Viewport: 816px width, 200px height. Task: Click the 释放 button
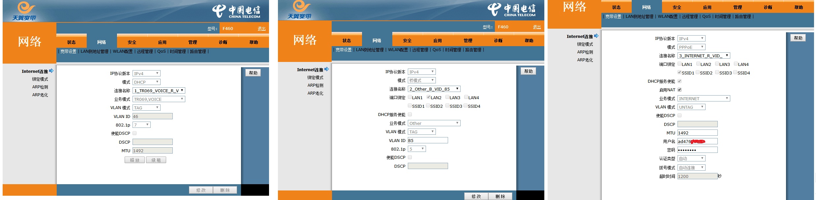tap(135, 160)
